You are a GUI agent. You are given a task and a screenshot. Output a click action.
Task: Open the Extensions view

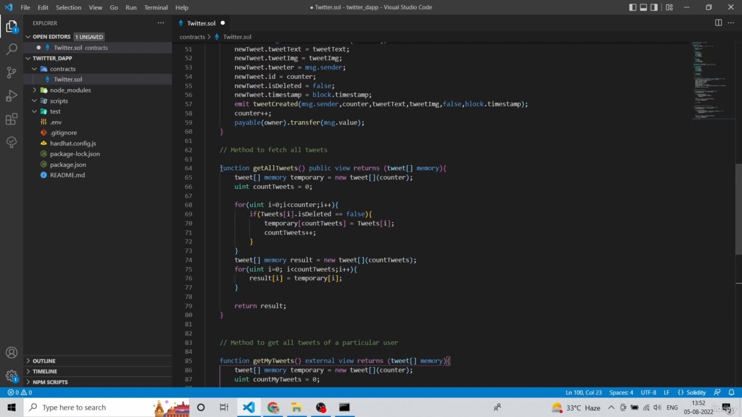12,119
